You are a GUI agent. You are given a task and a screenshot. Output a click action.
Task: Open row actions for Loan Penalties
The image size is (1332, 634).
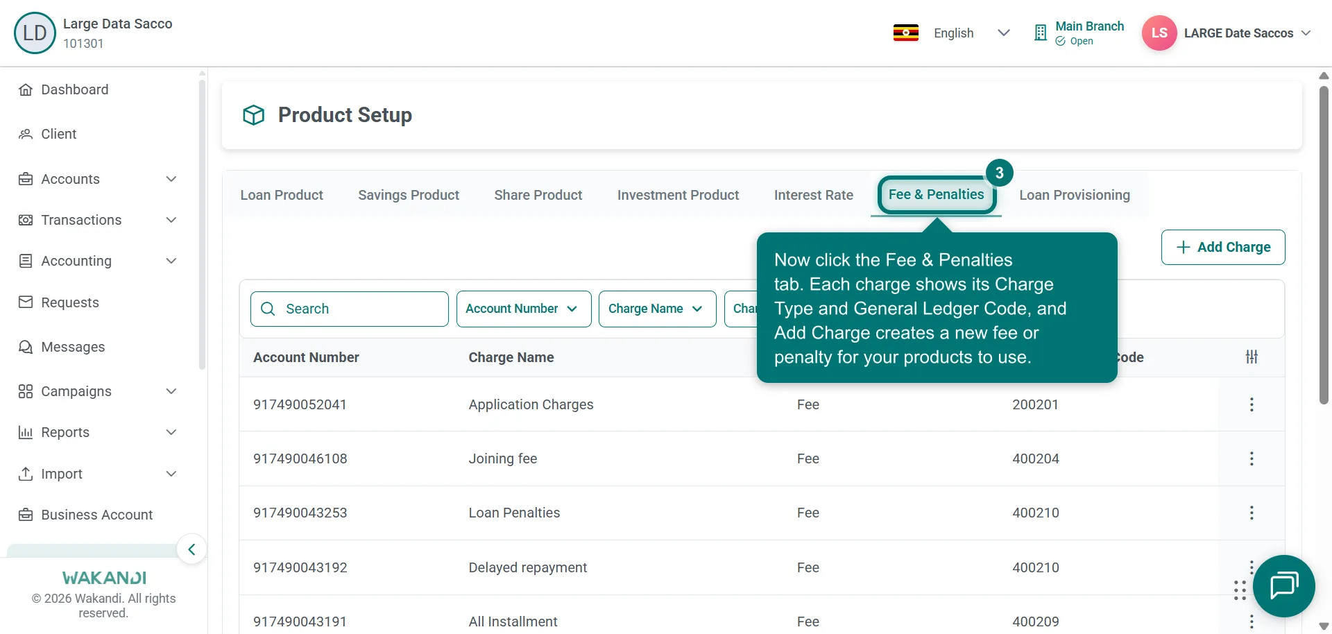point(1252,513)
